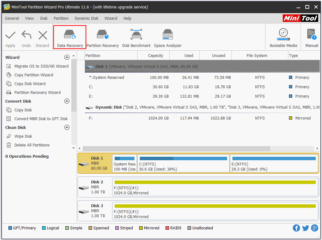322x240 pixels.
Task: Click Convert MBR Disk to GPT Disk link
Action: [x=41, y=119]
